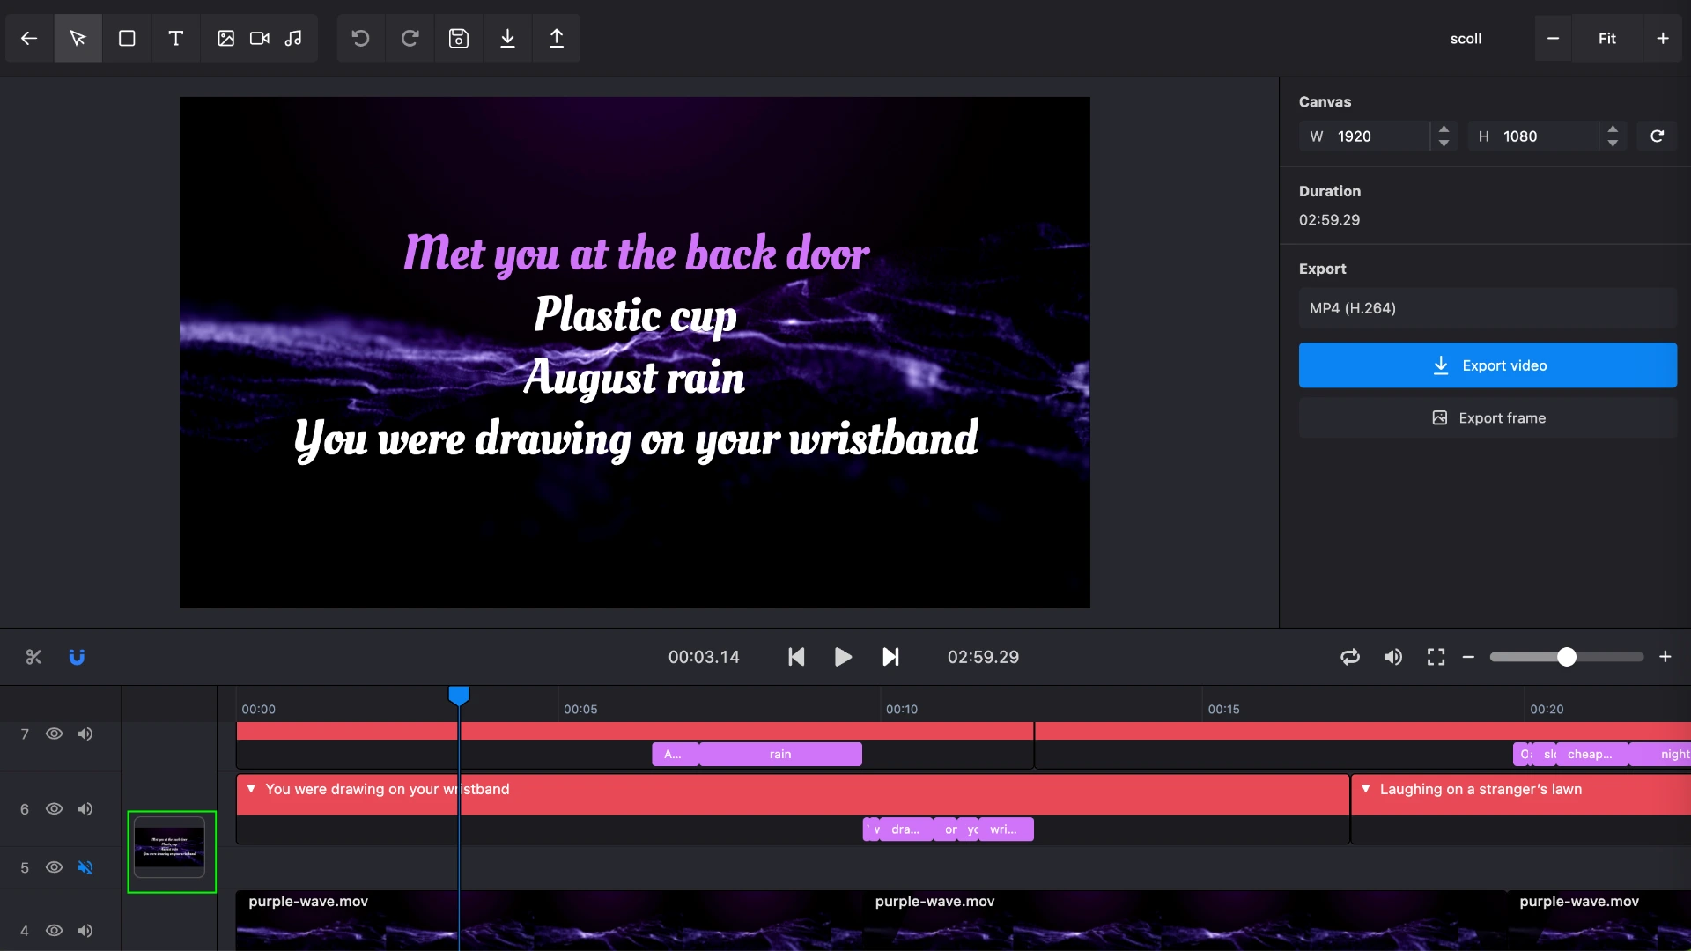Fit the canvas to view
Viewport: 1691px width, 951px height.
tap(1607, 38)
